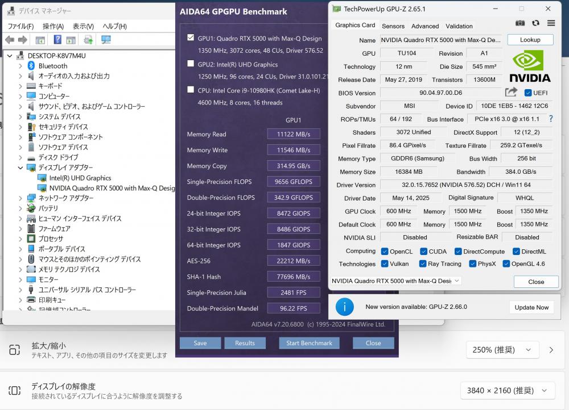Click the プロセッサ category icon
Image resolution: width=569 pixels, height=410 pixels.
(x=31, y=239)
